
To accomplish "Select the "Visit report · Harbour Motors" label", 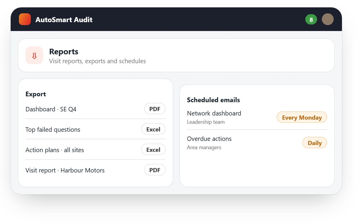I will pos(65,170).
